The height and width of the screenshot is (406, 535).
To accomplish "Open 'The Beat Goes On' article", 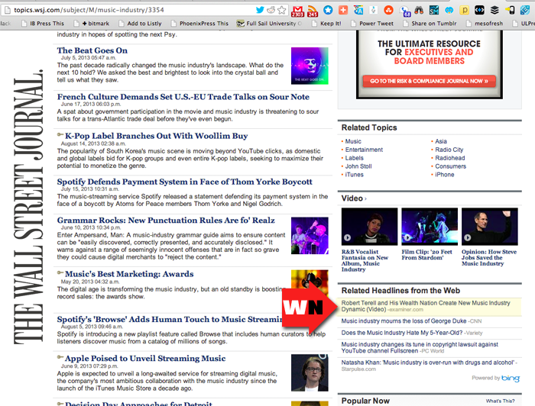I will click(92, 50).
